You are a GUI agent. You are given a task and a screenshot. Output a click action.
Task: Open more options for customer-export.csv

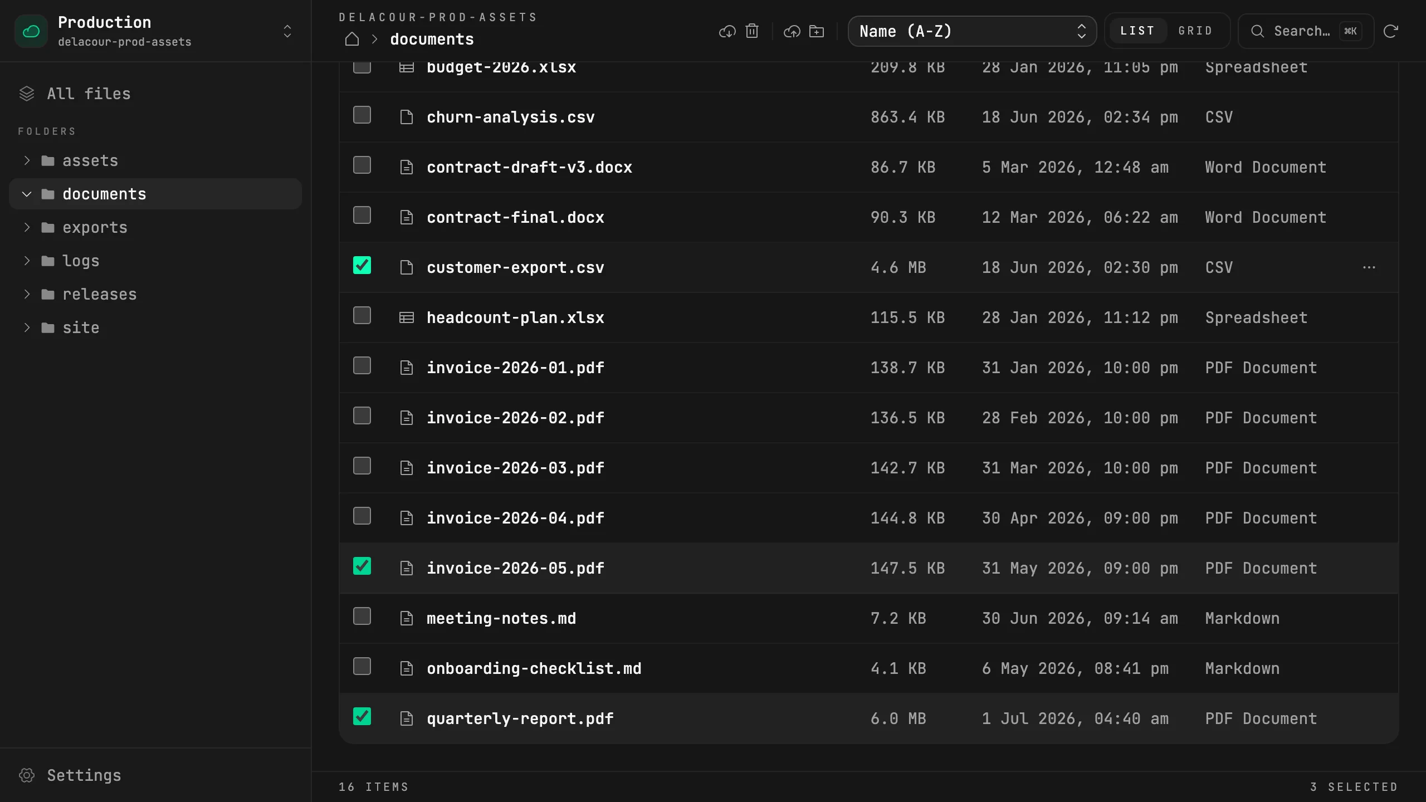coord(1369,267)
